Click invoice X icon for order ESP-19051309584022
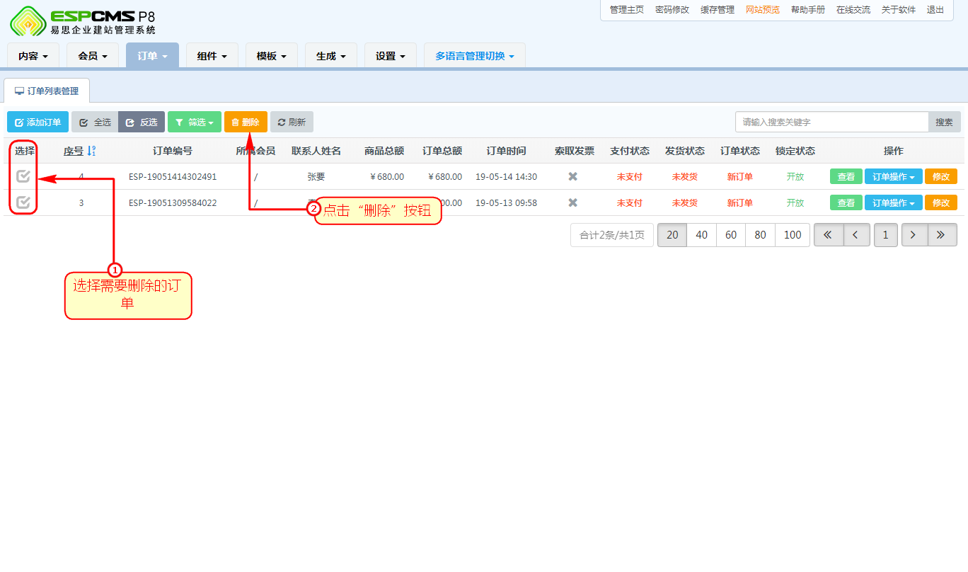Image resolution: width=968 pixels, height=572 pixels. pyautogui.click(x=573, y=202)
